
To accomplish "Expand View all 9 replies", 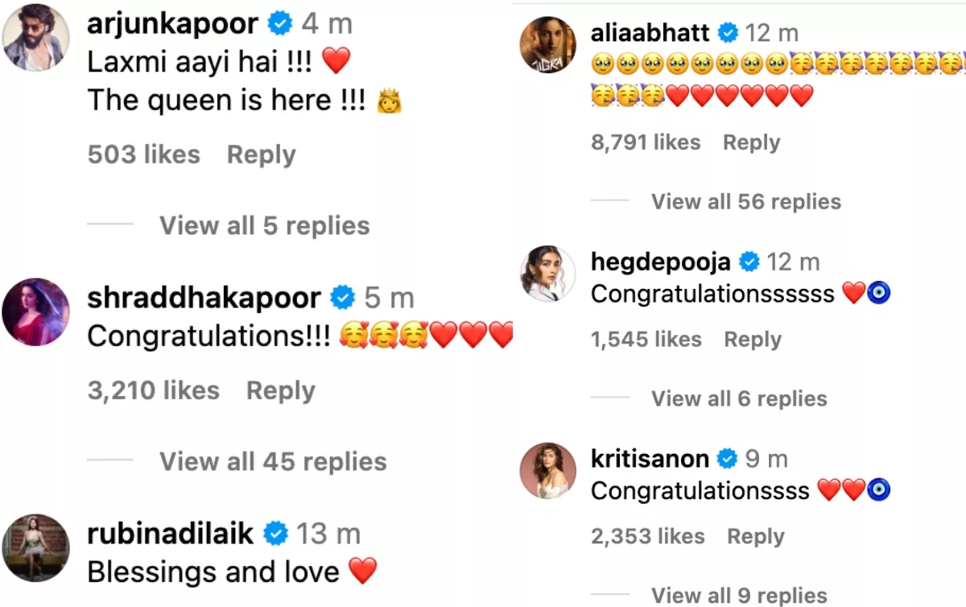I will [739, 596].
